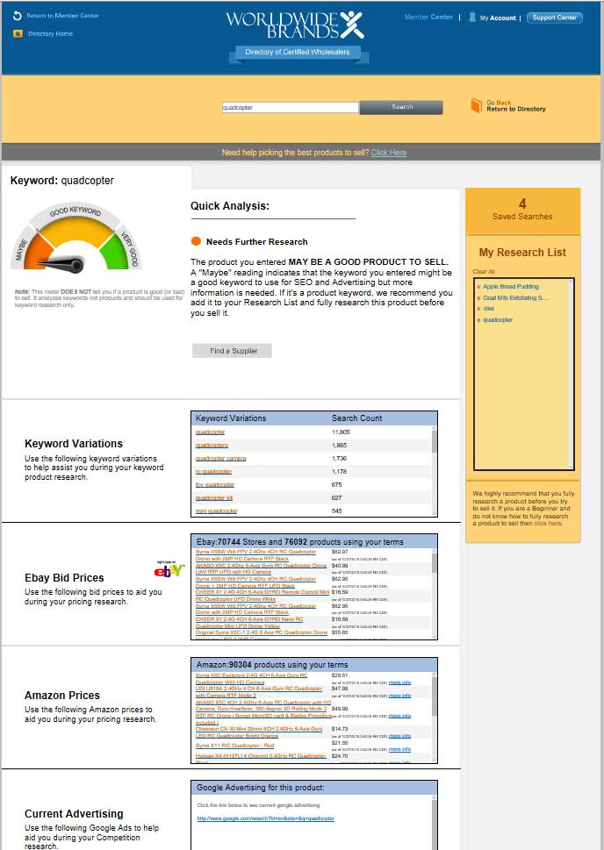
Task: Click the My Account person icon
Action: [472, 18]
